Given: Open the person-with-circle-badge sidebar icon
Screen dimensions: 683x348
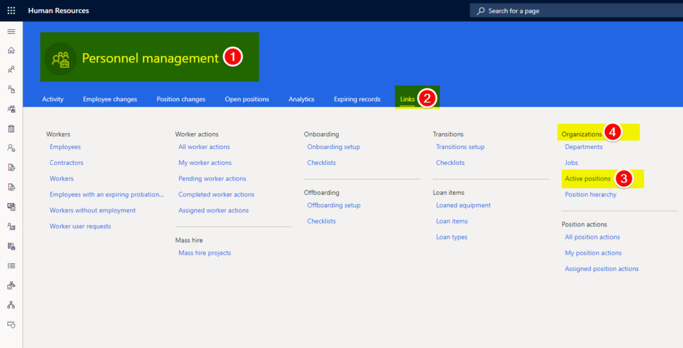Looking at the screenshot, I should 11,148.
